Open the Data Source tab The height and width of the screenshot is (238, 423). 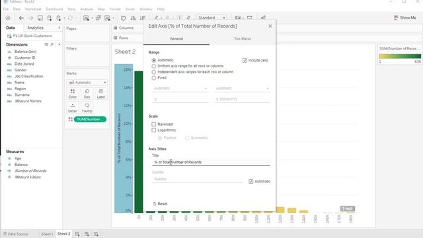(16, 234)
